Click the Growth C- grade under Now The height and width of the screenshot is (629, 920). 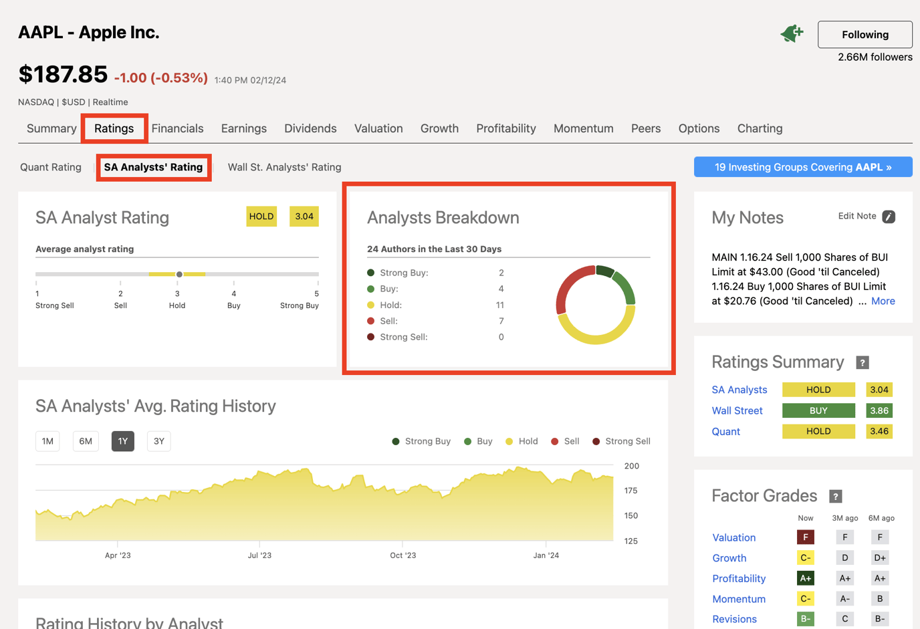click(x=806, y=557)
